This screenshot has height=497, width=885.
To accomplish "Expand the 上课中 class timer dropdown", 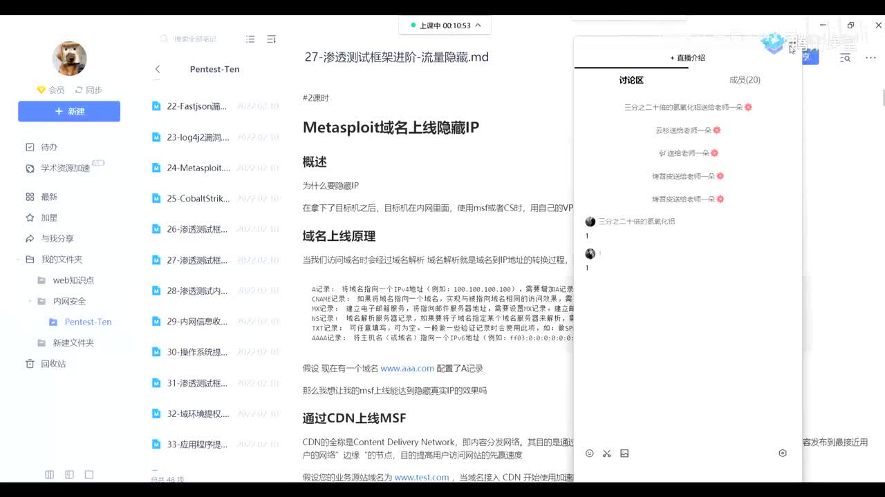I will click(x=478, y=26).
